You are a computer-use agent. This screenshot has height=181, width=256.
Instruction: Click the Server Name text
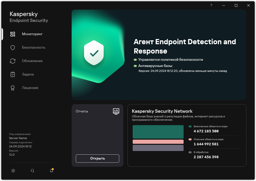(18, 138)
